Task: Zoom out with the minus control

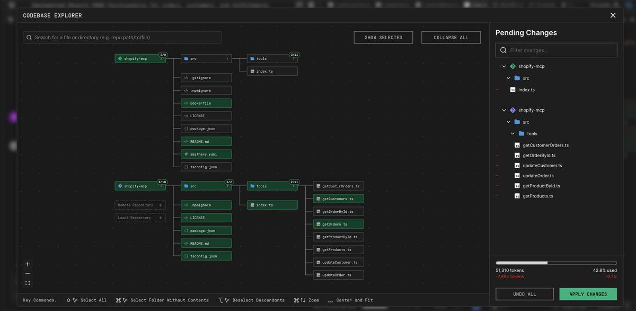Action: [28, 273]
